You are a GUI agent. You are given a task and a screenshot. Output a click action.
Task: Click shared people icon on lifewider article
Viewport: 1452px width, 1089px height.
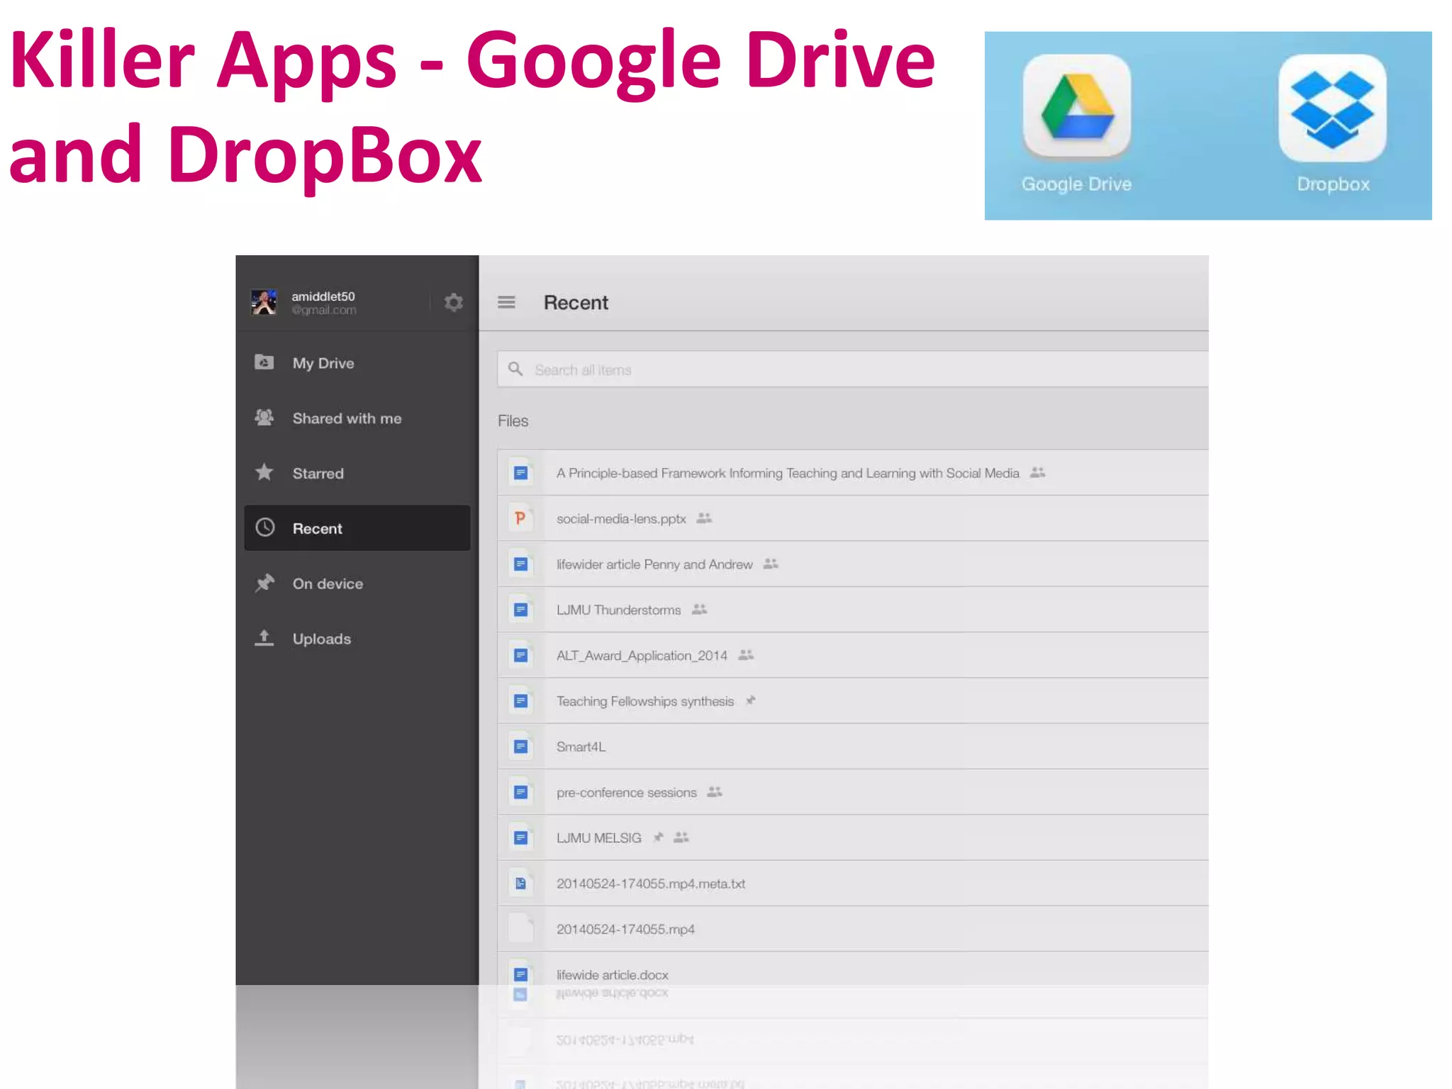tap(771, 564)
